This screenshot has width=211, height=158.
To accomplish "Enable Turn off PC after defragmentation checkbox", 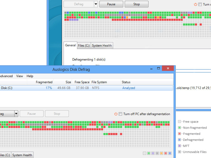I will [121, 114].
